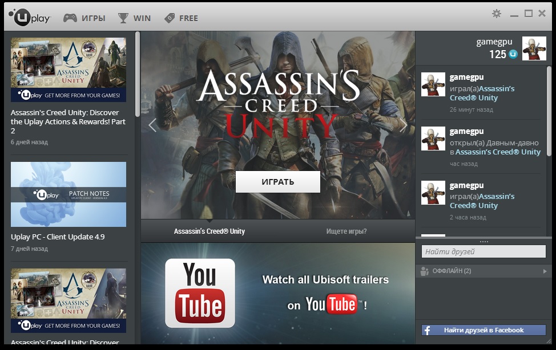Click the trophy icon beside WIN
The image size is (556, 350).
pos(123,18)
